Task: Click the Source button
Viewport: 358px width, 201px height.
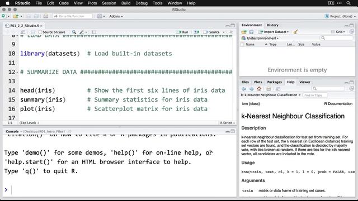Action: coord(211,32)
